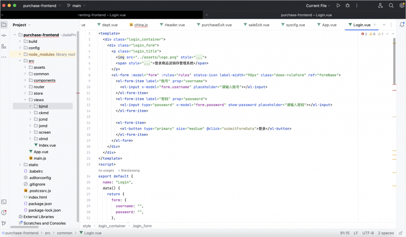Open IDE settings gear
Viewport: 406px width, 237px height.
(x=400, y=6)
